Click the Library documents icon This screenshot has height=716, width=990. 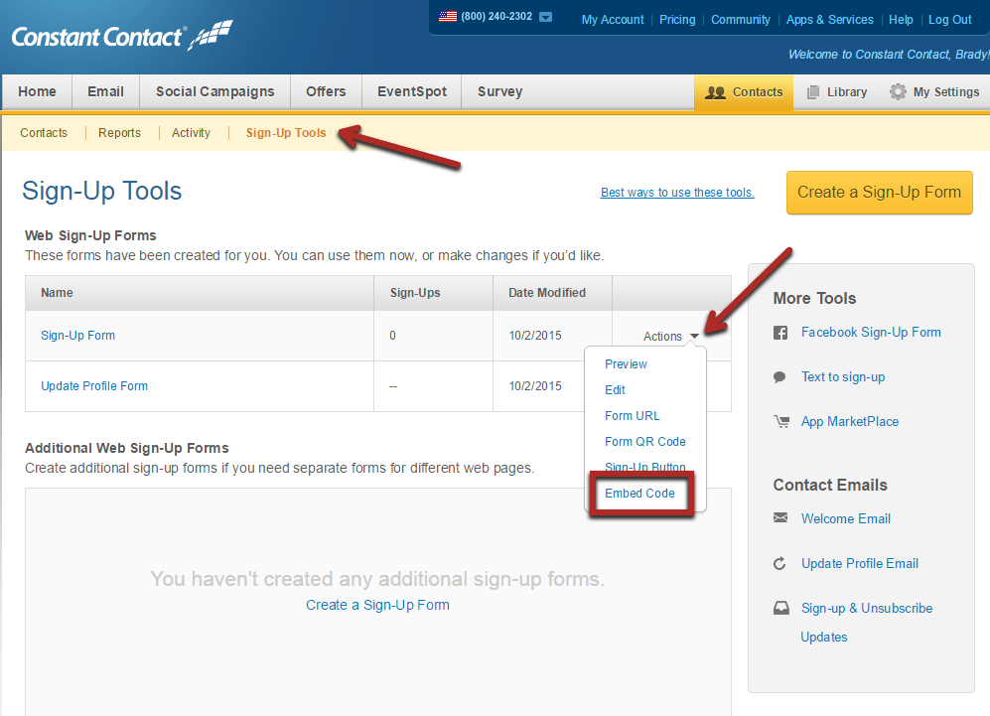pyautogui.click(x=813, y=92)
